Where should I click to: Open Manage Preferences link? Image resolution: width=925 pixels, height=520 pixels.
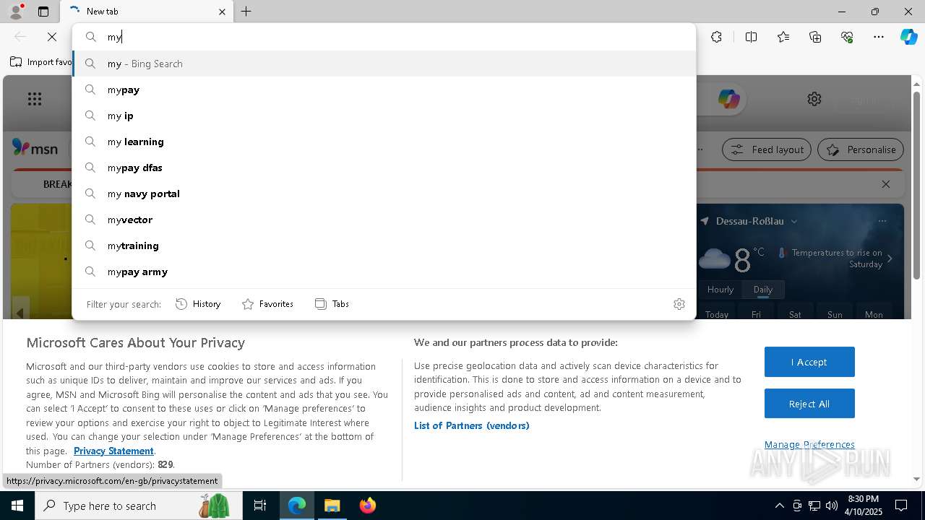pyautogui.click(x=809, y=444)
